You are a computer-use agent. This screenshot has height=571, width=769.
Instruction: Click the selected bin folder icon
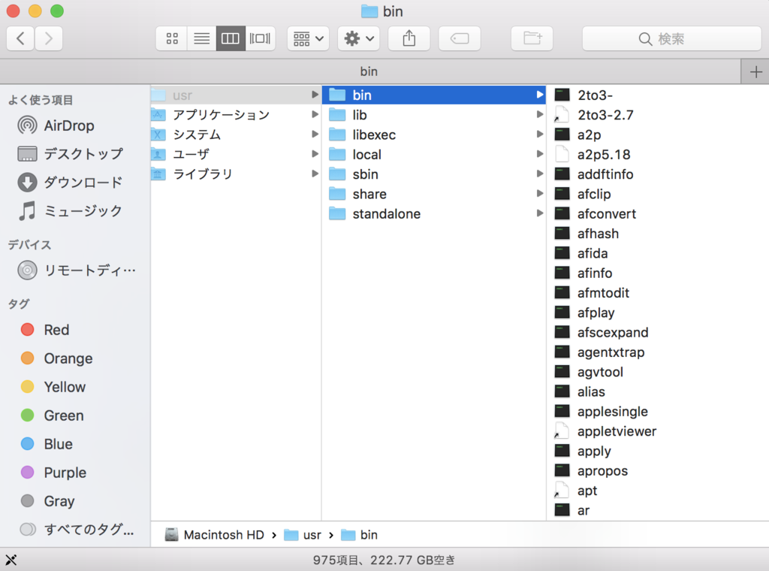pos(337,95)
